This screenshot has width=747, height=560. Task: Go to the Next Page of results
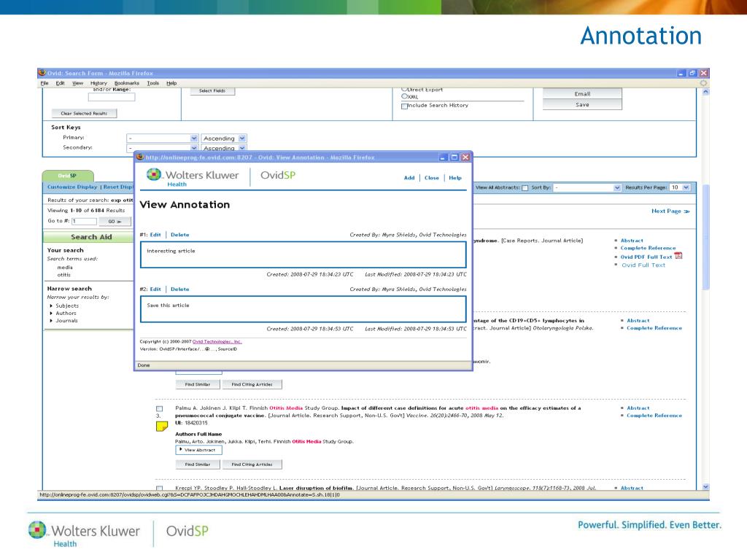coord(670,211)
